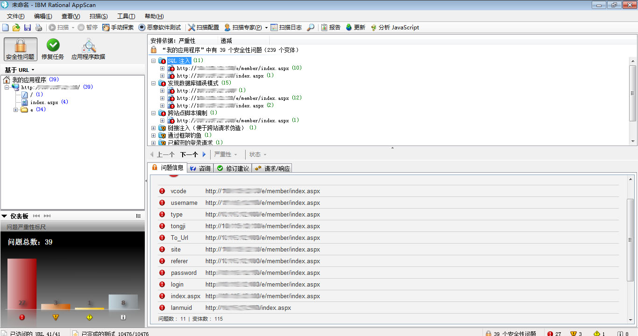Switch to 应用程序数据 view
The image size is (638, 336).
(88, 49)
